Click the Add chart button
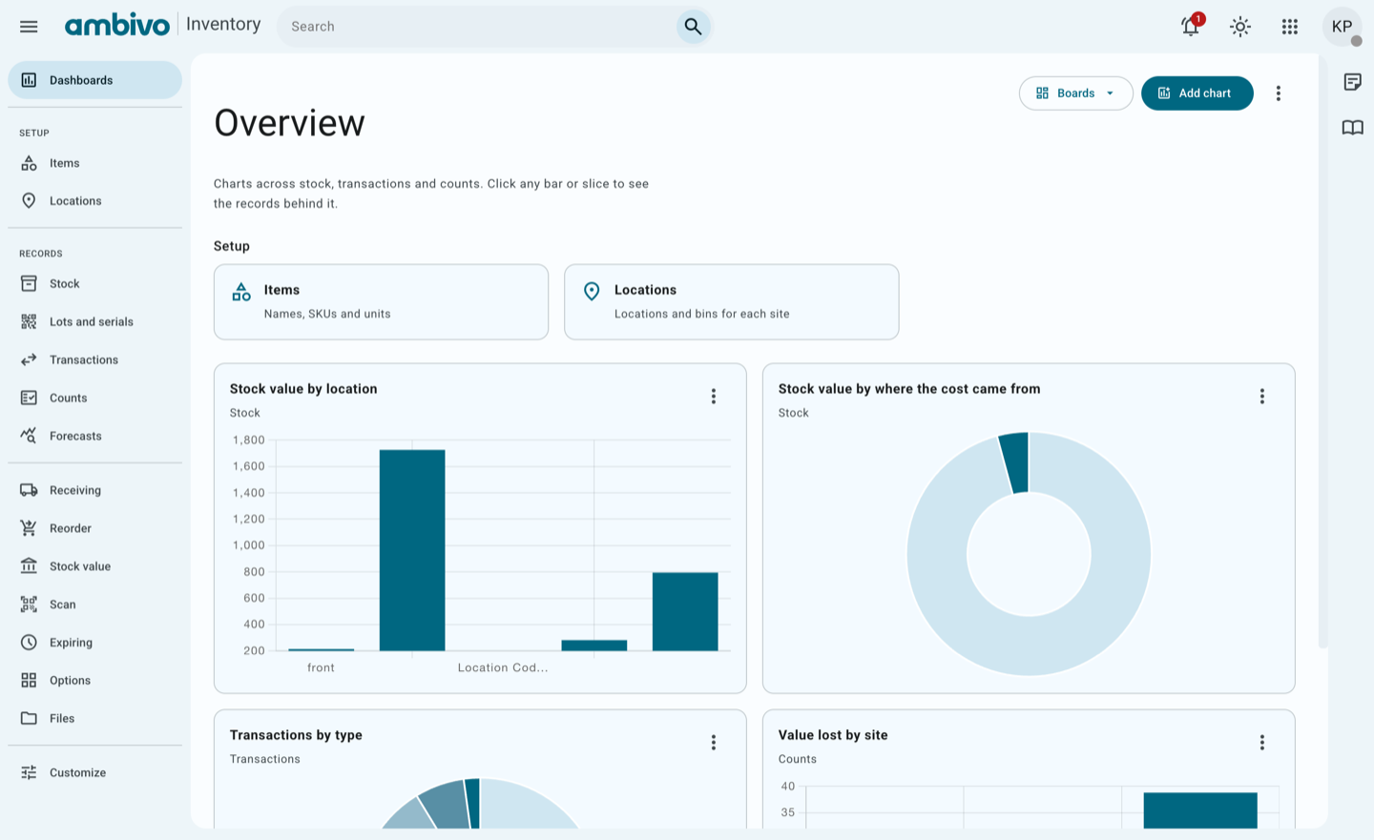The image size is (1374, 840). (x=1197, y=93)
